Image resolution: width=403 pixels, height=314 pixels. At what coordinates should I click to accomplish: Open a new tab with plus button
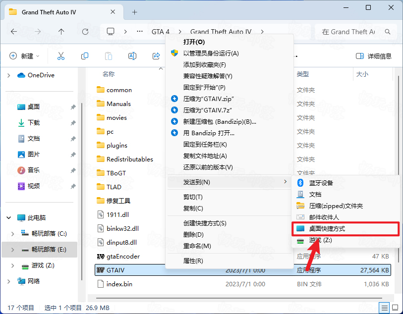[134, 12]
